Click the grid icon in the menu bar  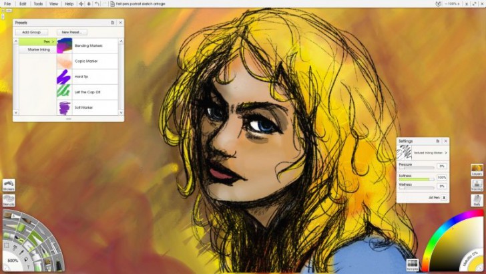(89, 4)
